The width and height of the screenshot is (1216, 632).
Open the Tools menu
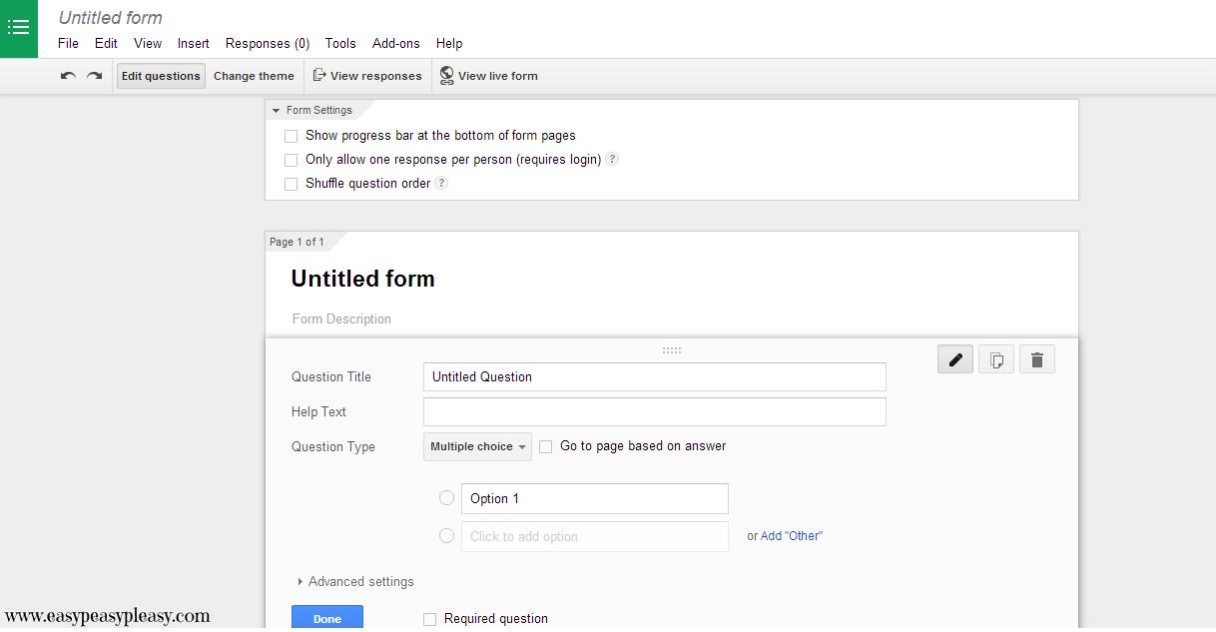coord(340,43)
